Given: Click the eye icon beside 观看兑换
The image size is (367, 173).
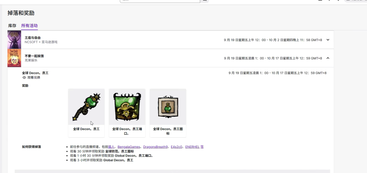Looking at the screenshot, I should [24, 78].
